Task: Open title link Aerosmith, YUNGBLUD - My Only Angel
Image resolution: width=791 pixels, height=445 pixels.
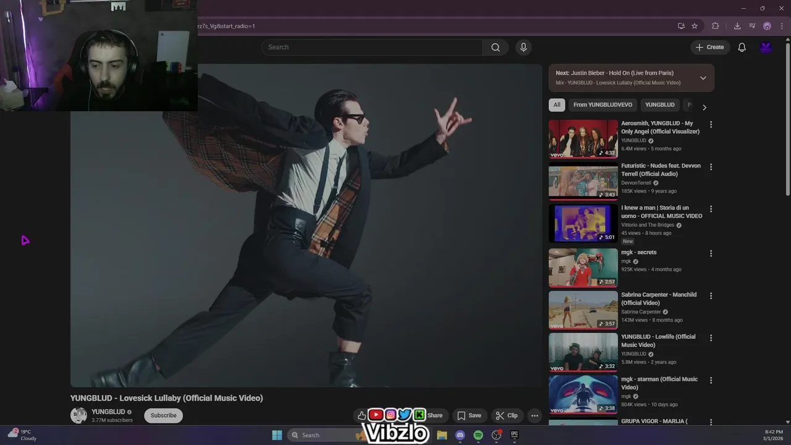Action: point(661,127)
